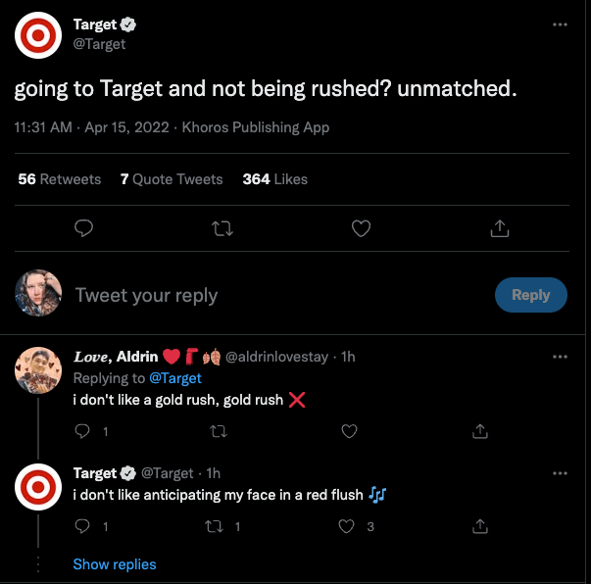Click the blue Reply button
This screenshot has width=591, height=584.
click(530, 295)
